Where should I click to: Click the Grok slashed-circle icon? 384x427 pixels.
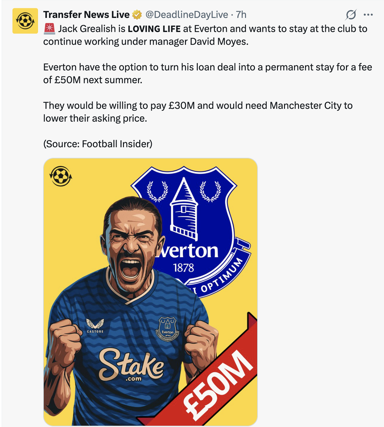pyautogui.click(x=351, y=15)
